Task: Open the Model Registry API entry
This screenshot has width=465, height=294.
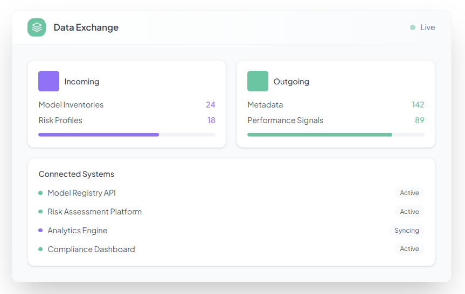Action: tap(81, 193)
